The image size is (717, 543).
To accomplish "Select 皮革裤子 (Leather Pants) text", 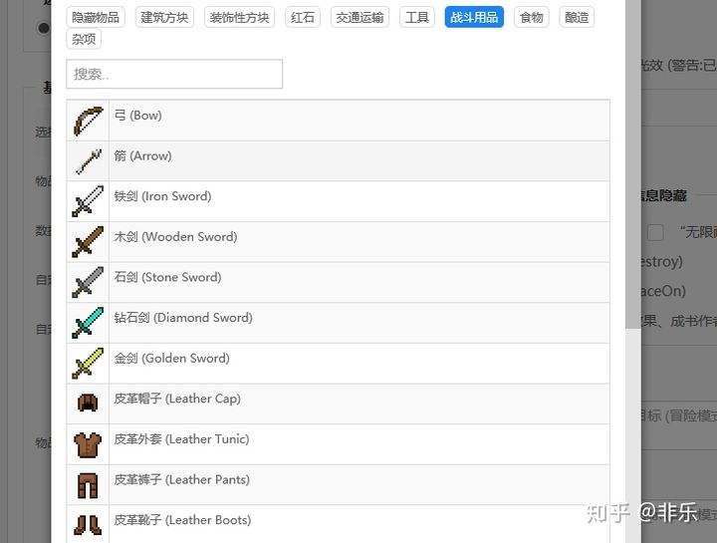I will [182, 479].
